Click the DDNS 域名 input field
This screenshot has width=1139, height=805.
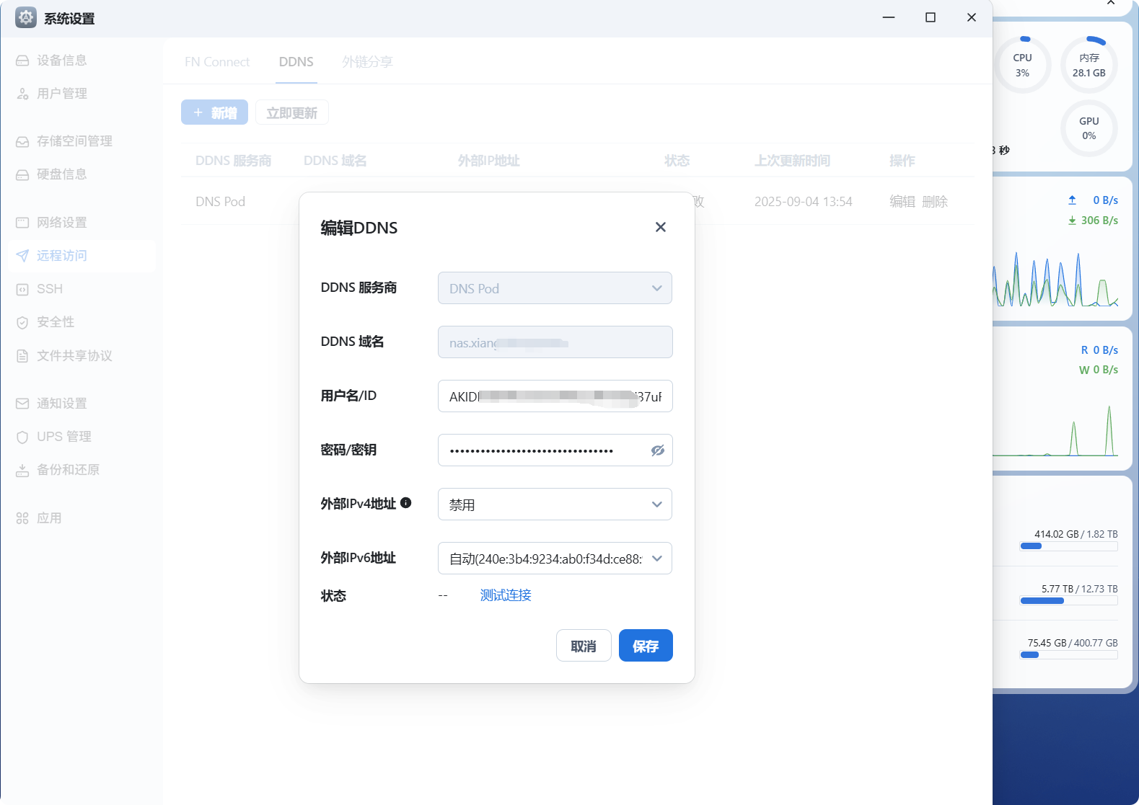pos(555,342)
